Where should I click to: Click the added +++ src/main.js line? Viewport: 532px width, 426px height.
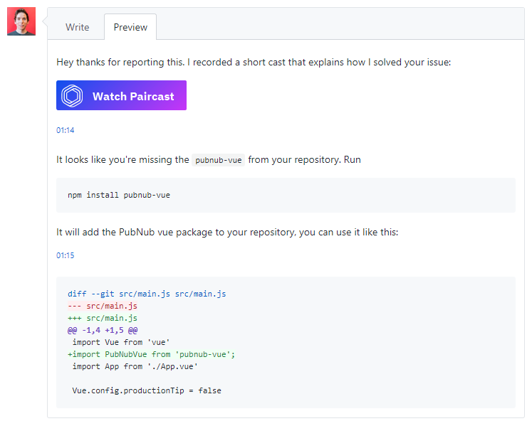pos(103,318)
